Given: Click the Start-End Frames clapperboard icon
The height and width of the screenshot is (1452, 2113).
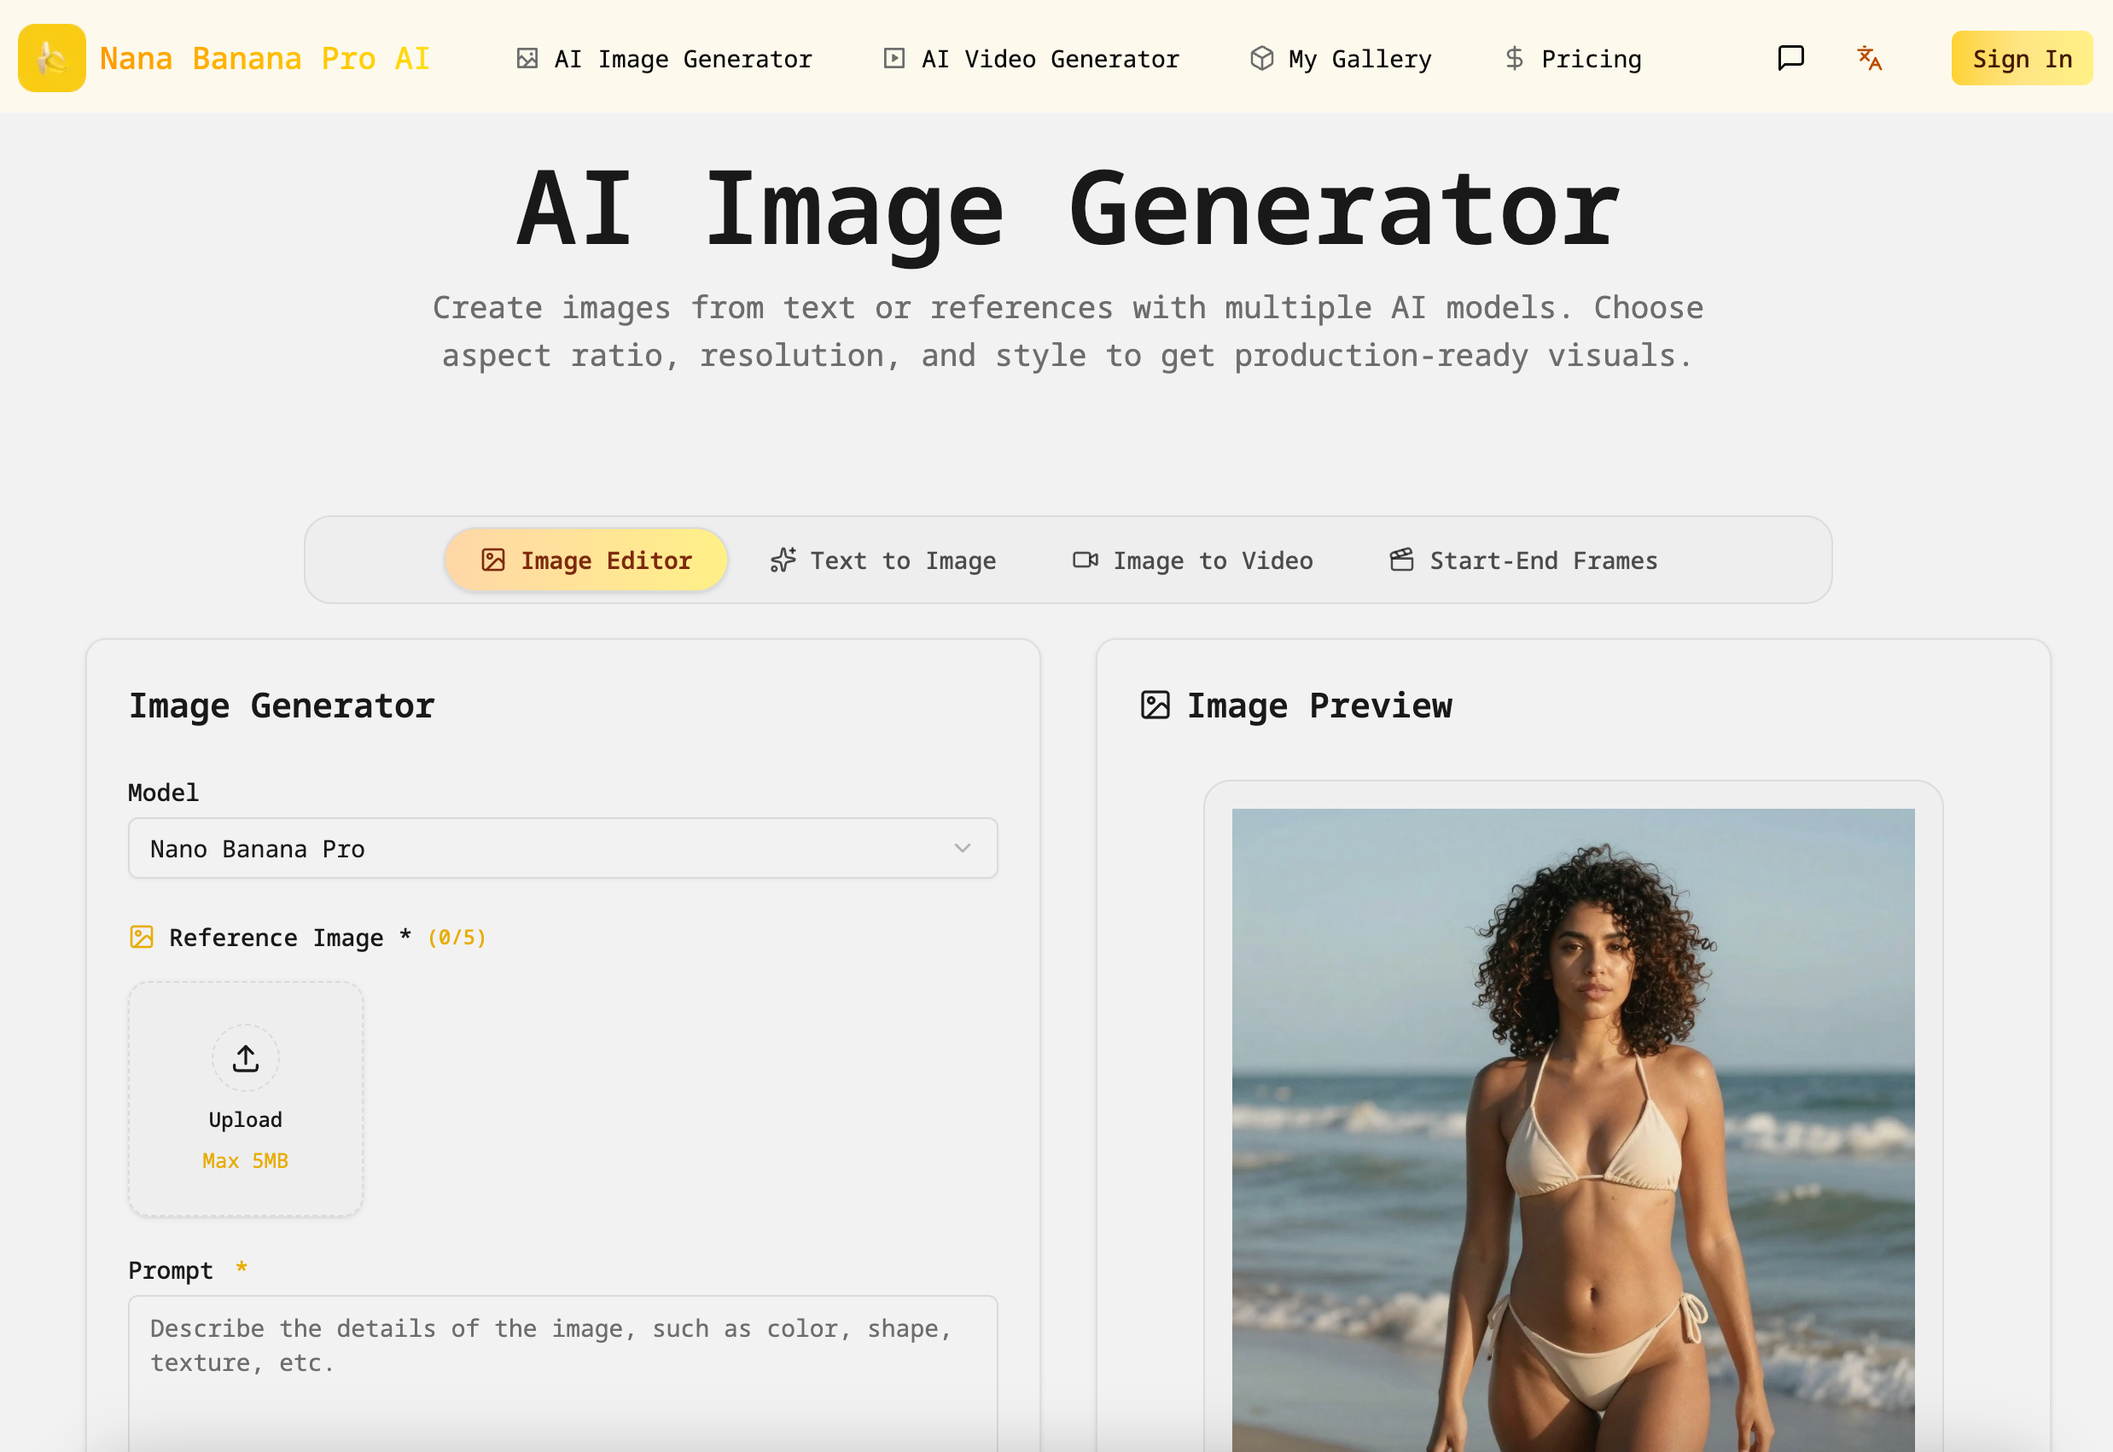Looking at the screenshot, I should point(1401,560).
